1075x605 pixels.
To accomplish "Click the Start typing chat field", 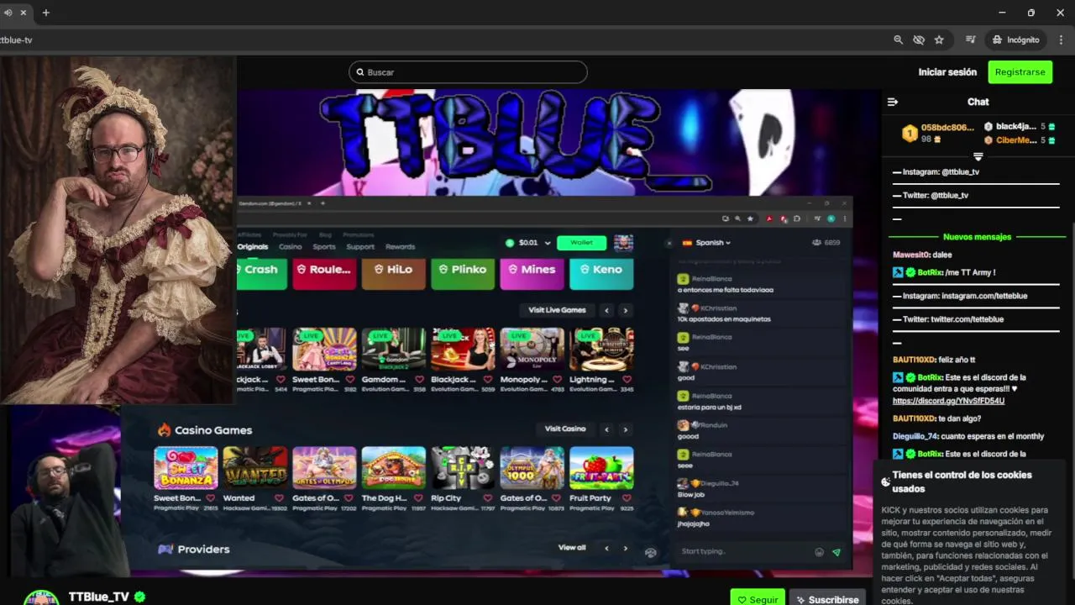I will (743, 551).
